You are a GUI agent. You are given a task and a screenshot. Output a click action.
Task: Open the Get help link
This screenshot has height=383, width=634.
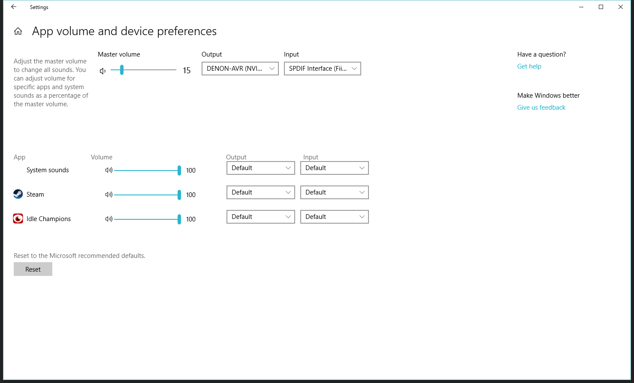pos(529,66)
